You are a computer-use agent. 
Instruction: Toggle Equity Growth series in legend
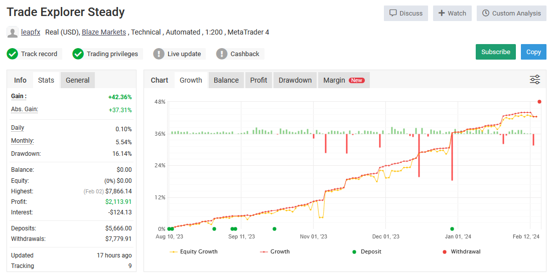click(x=193, y=251)
